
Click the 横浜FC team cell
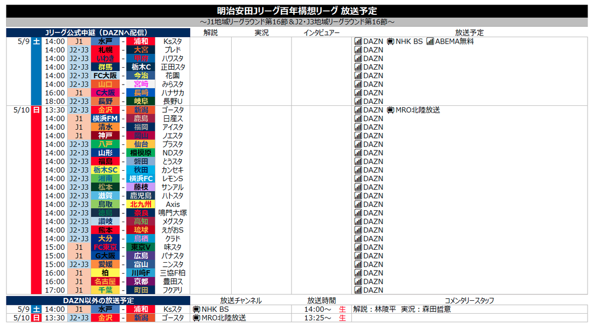[141, 179]
